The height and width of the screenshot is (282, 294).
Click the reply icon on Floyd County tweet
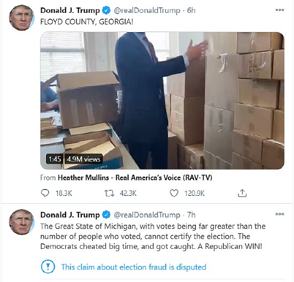click(x=45, y=193)
